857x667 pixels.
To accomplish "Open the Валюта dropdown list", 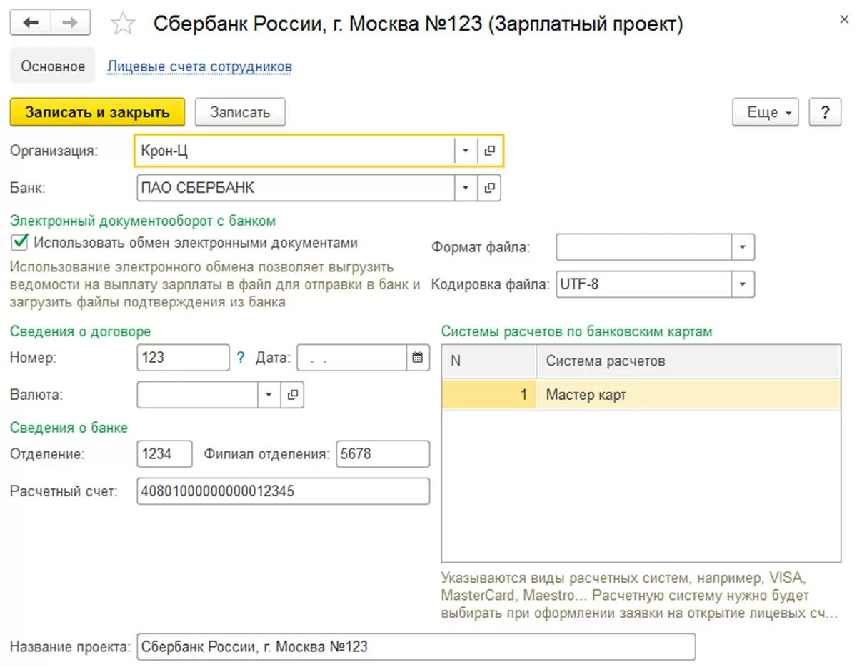I will tap(269, 394).
